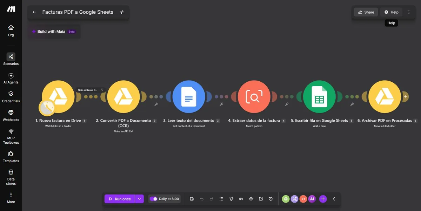The image size is (421, 211).
Task: Select Escribir fila en Google Sheets module
Action: [x=319, y=96]
